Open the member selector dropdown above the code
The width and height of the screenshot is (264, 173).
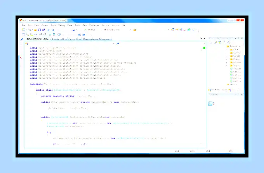(204, 44)
